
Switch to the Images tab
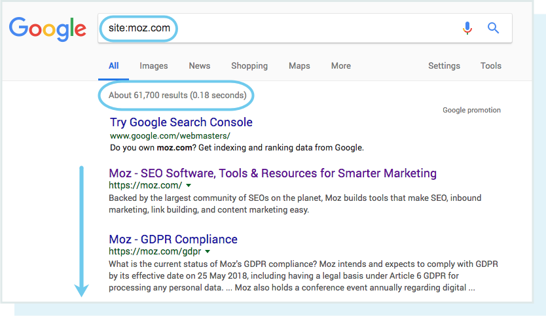point(154,65)
